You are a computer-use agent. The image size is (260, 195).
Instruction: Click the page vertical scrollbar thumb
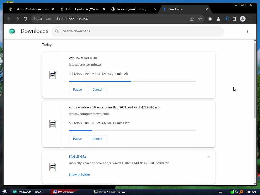(255, 80)
